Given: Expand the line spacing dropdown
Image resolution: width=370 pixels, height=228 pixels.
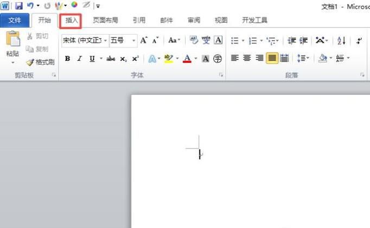Looking at the screenshot, I should (307, 58).
